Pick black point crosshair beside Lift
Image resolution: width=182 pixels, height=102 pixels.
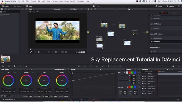click(2, 73)
